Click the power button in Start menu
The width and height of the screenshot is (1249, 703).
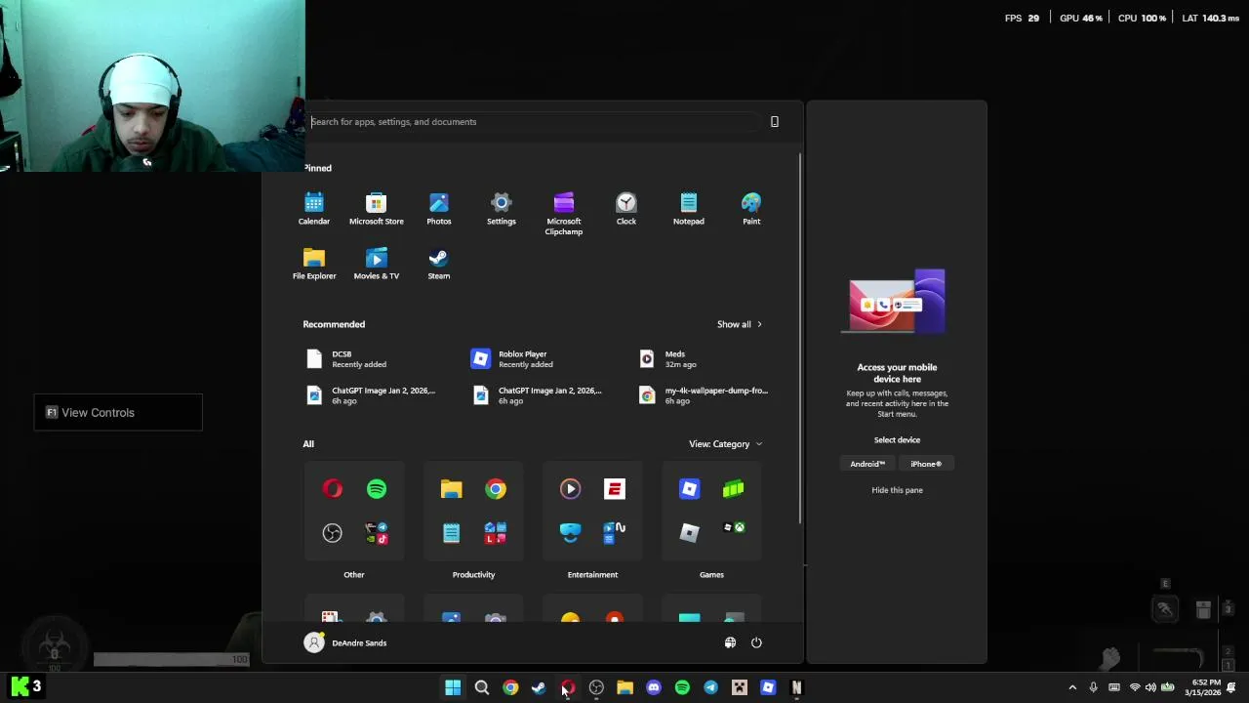click(x=756, y=642)
